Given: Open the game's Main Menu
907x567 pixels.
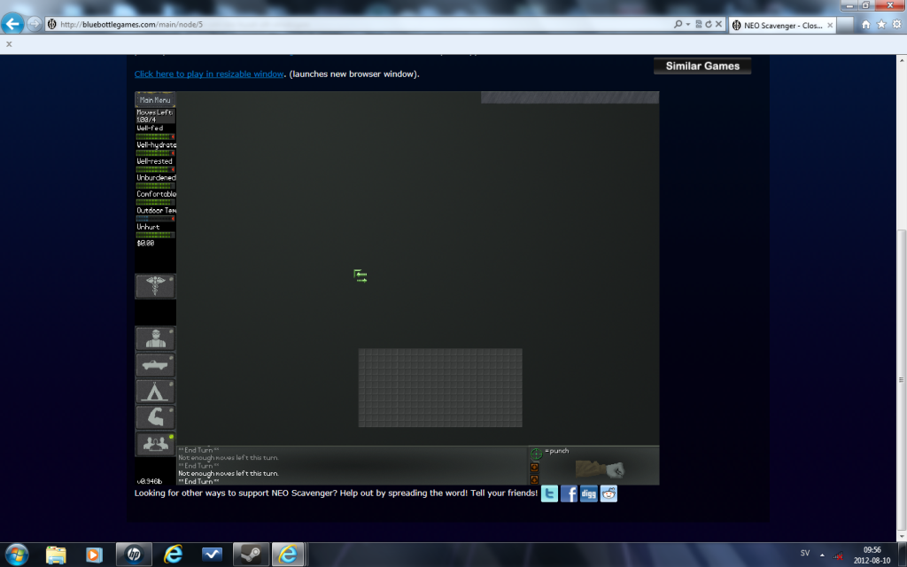Looking at the screenshot, I should click(x=155, y=100).
